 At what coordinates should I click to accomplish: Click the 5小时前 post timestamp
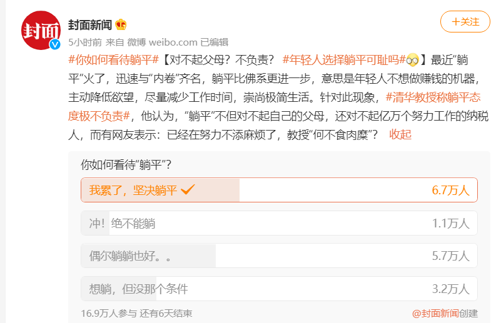click(x=85, y=42)
